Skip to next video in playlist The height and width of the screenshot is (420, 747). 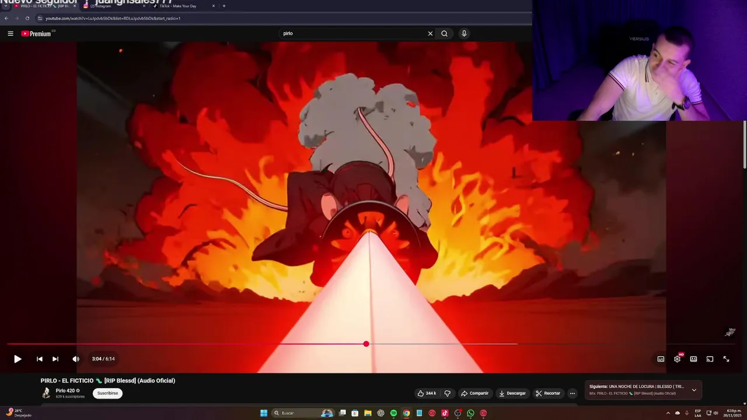[55, 359]
